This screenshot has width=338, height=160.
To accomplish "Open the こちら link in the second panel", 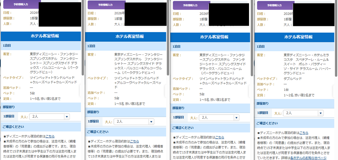I will [134, 141].
